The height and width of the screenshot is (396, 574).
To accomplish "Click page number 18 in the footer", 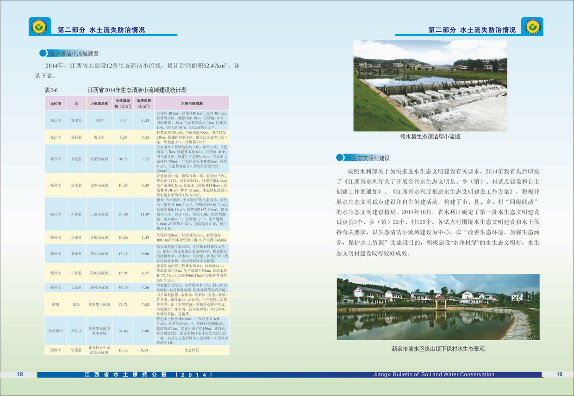I will (x=20, y=374).
